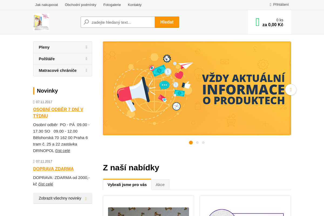This screenshot has width=324, height=216.
Task: Select the second carousel indicator dot
Action: pos(197,142)
